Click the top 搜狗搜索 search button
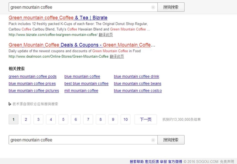 click(171, 7)
